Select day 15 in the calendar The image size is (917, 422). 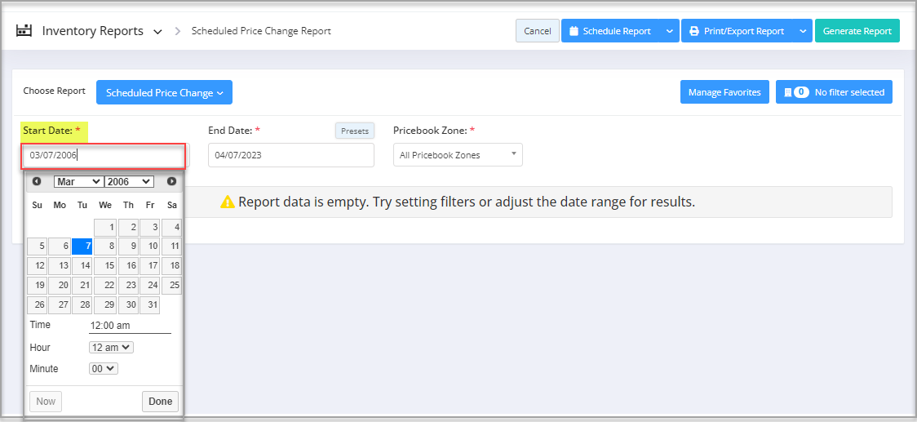(105, 266)
